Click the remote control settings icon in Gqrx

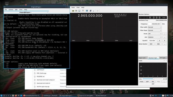[x=91, y=11]
